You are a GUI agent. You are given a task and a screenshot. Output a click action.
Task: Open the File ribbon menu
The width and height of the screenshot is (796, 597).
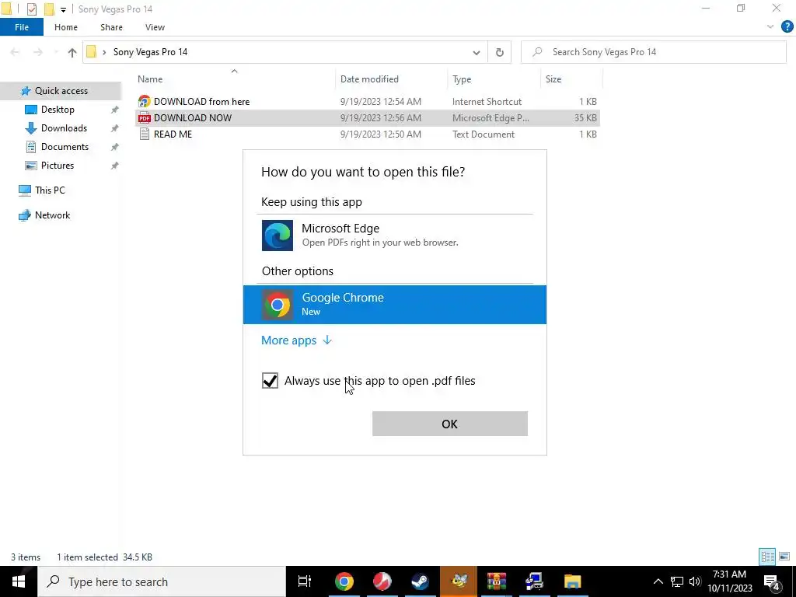(x=22, y=27)
